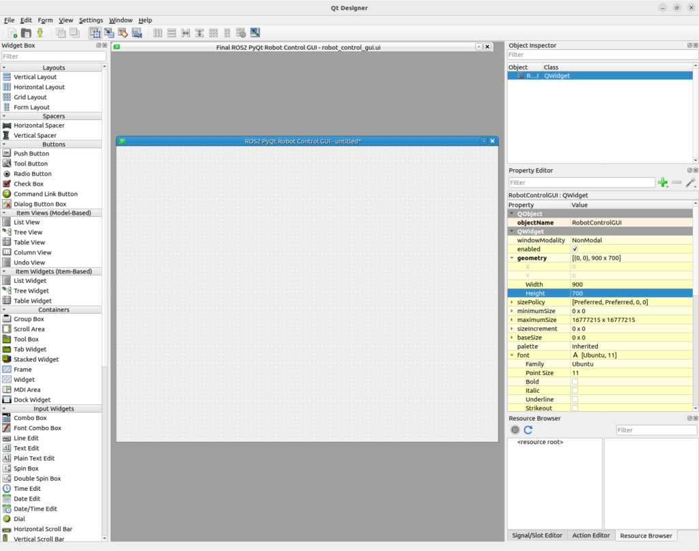Select Combo Box in Widget Box
Screen dimensions: 699x551
pyautogui.click(x=30, y=418)
